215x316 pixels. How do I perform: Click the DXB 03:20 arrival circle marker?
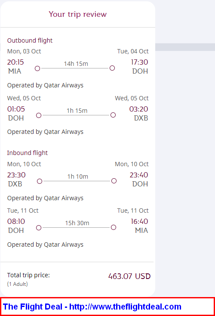[113, 115]
